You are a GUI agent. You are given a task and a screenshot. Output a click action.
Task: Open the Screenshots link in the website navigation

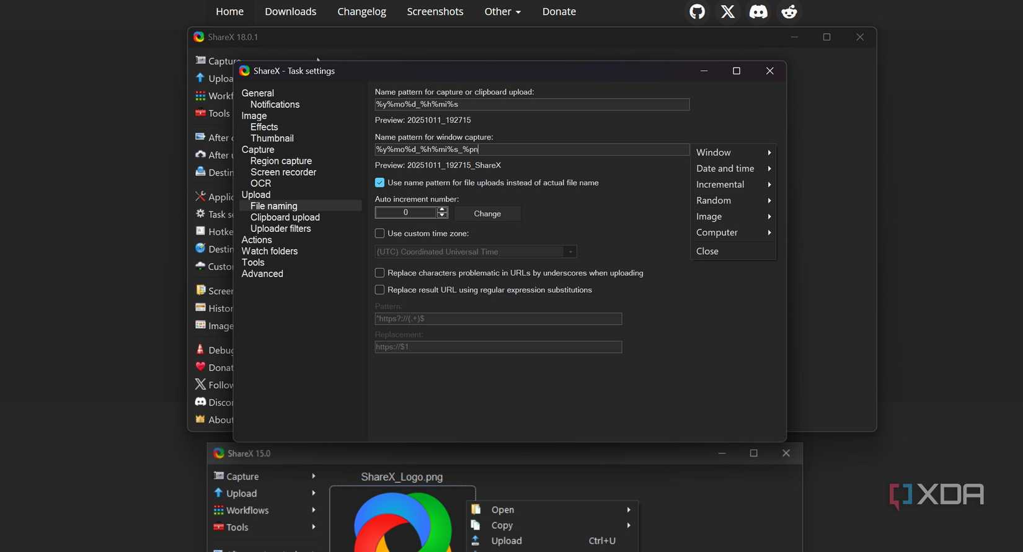[x=435, y=12]
